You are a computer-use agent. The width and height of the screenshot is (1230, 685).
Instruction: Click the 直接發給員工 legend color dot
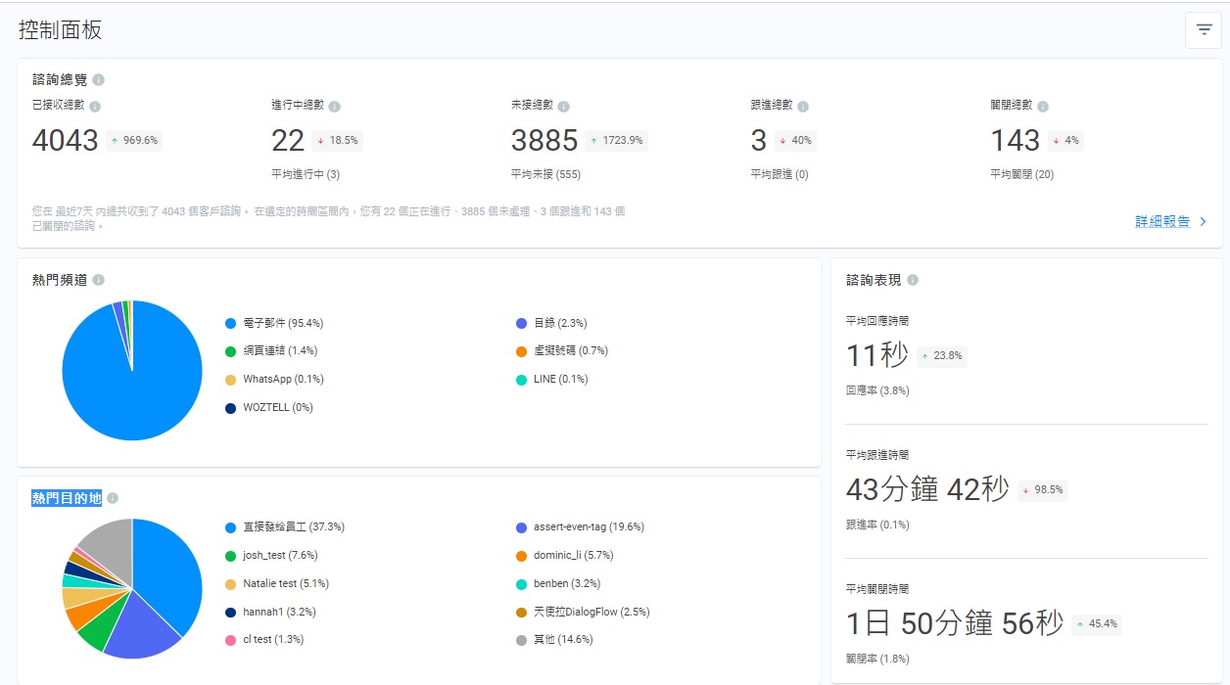click(231, 527)
